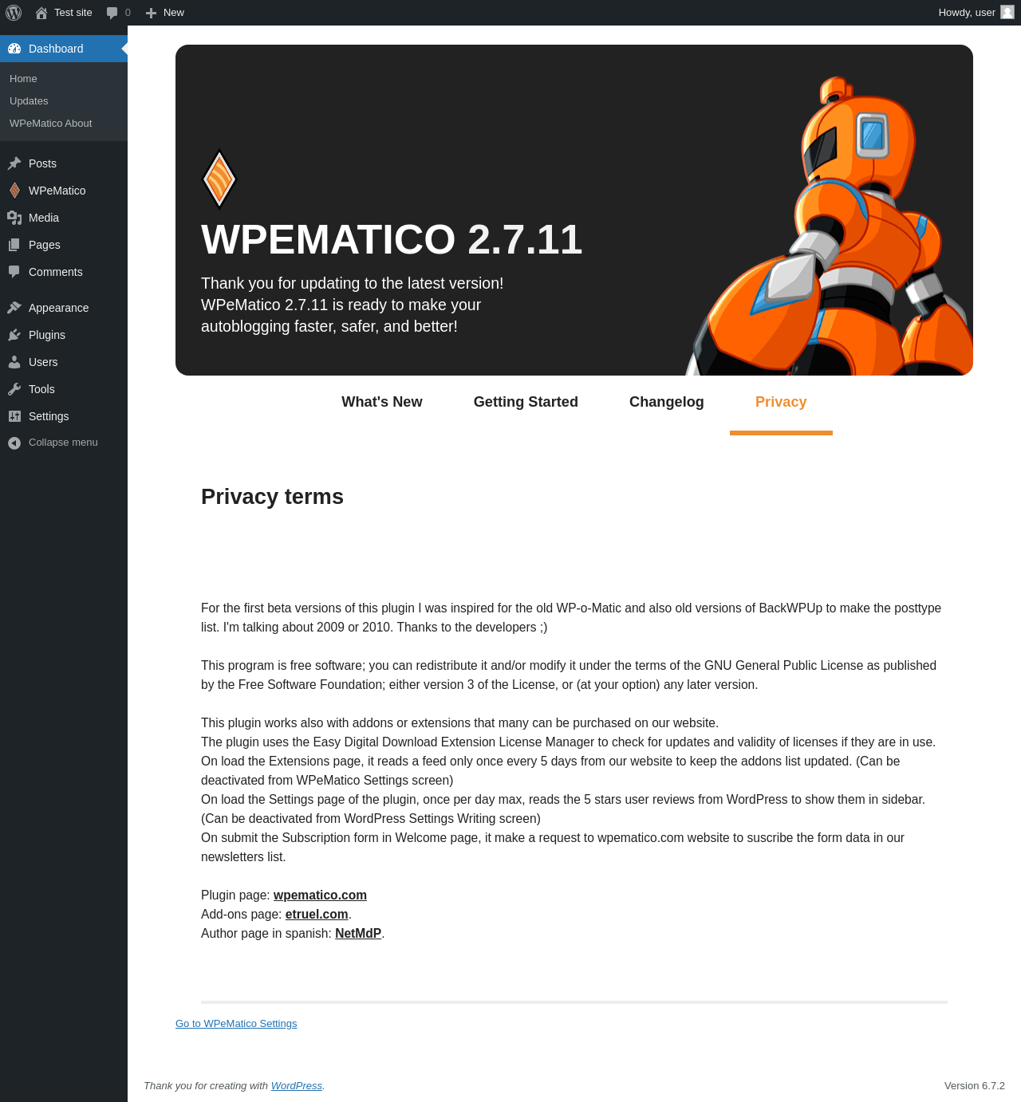The image size is (1021, 1102).
Task: Click the home icon beside Test site
Action: tap(41, 13)
